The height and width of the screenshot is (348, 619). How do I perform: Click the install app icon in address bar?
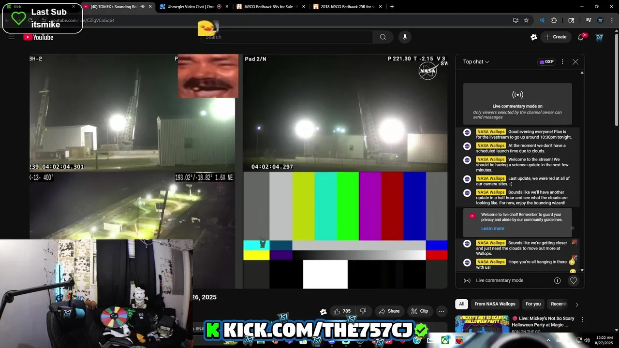coord(516,20)
